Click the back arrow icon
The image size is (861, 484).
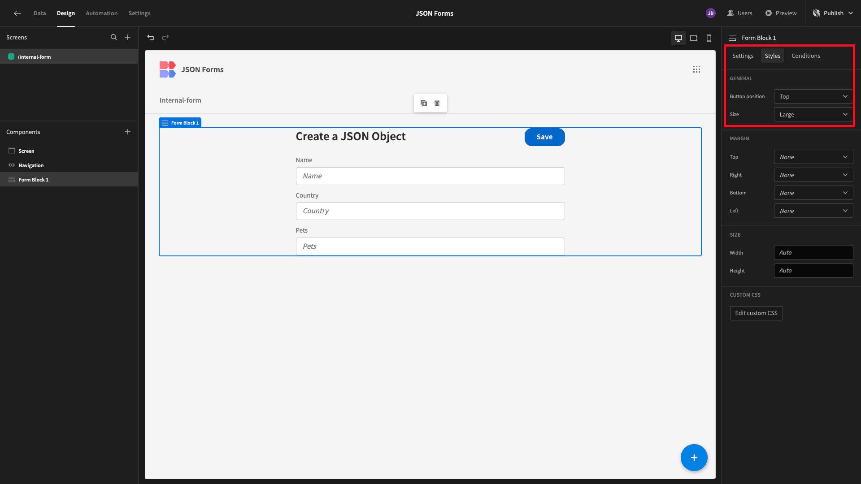click(17, 13)
